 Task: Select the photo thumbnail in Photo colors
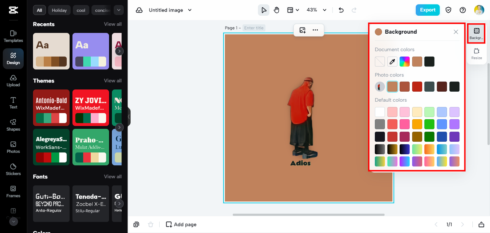click(x=380, y=87)
